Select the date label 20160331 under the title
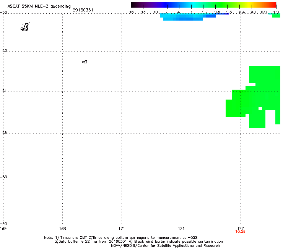 pyautogui.click(x=83, y=10)
